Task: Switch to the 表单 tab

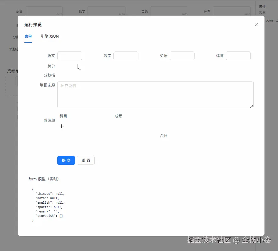Action: click(x=28, y=36)
